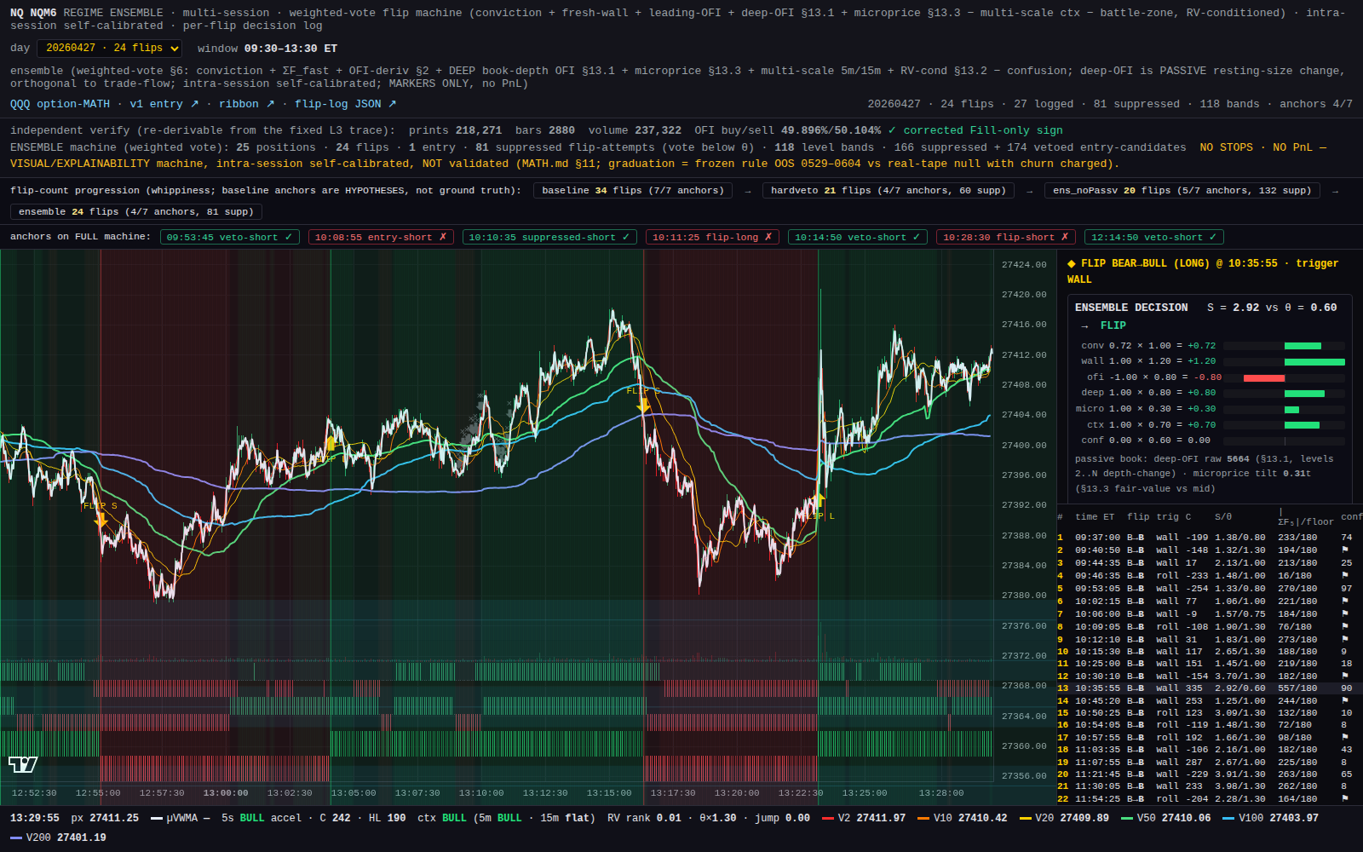Screen dimensions: 1363x852
Task: Click the flag icon in row 17 (10:57:55)
Action: [x=1345, y=738]
